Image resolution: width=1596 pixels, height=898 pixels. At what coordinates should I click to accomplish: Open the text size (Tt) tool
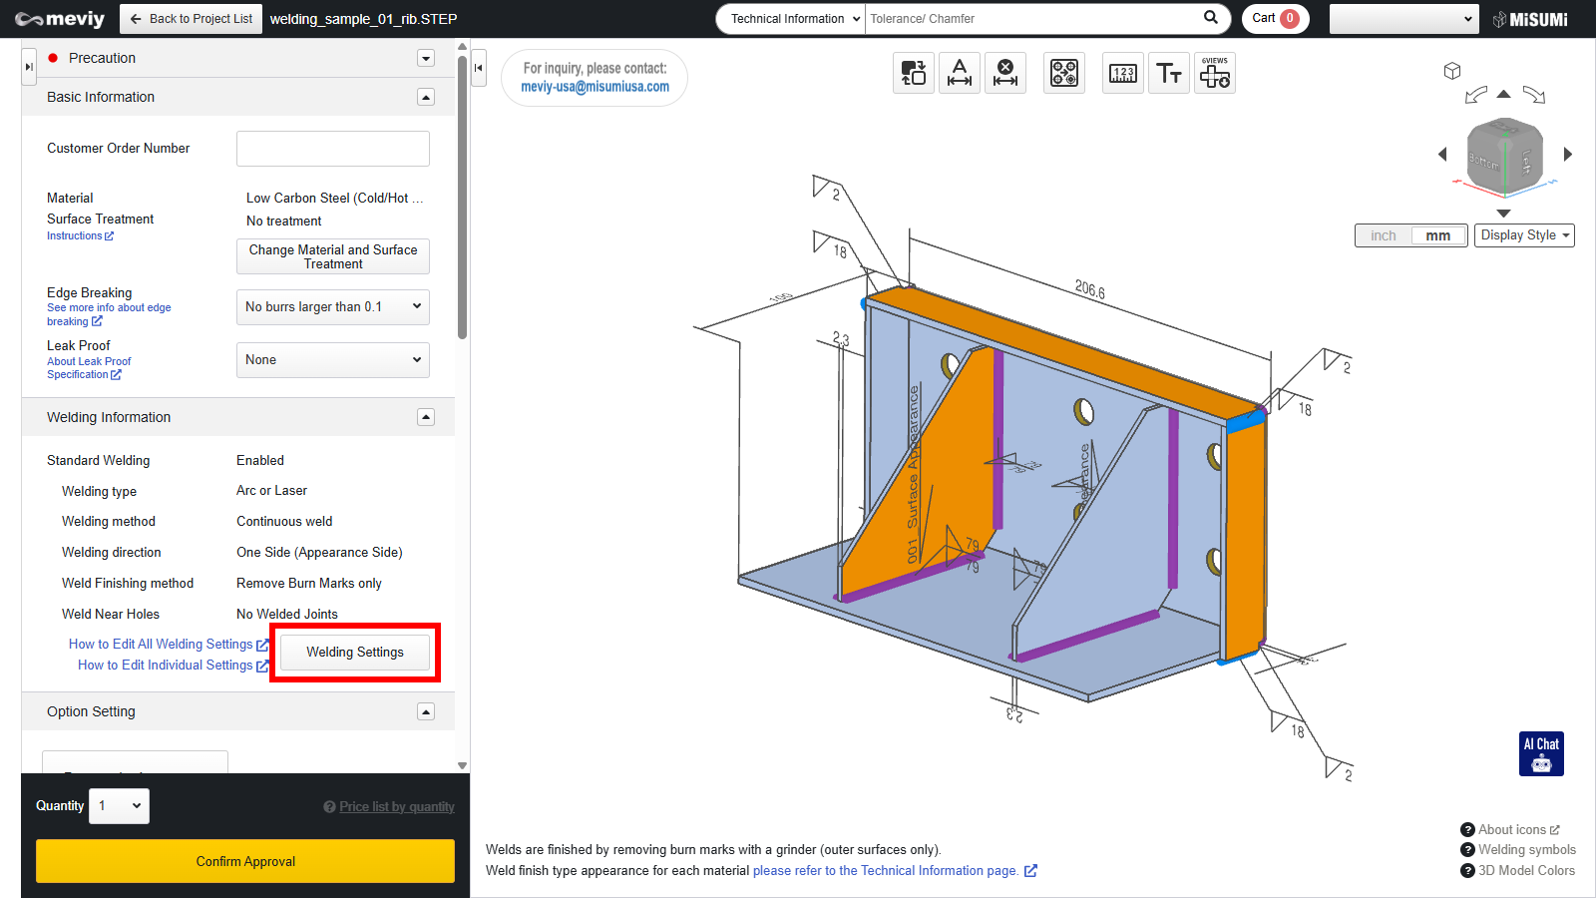tap(1168, 73)
